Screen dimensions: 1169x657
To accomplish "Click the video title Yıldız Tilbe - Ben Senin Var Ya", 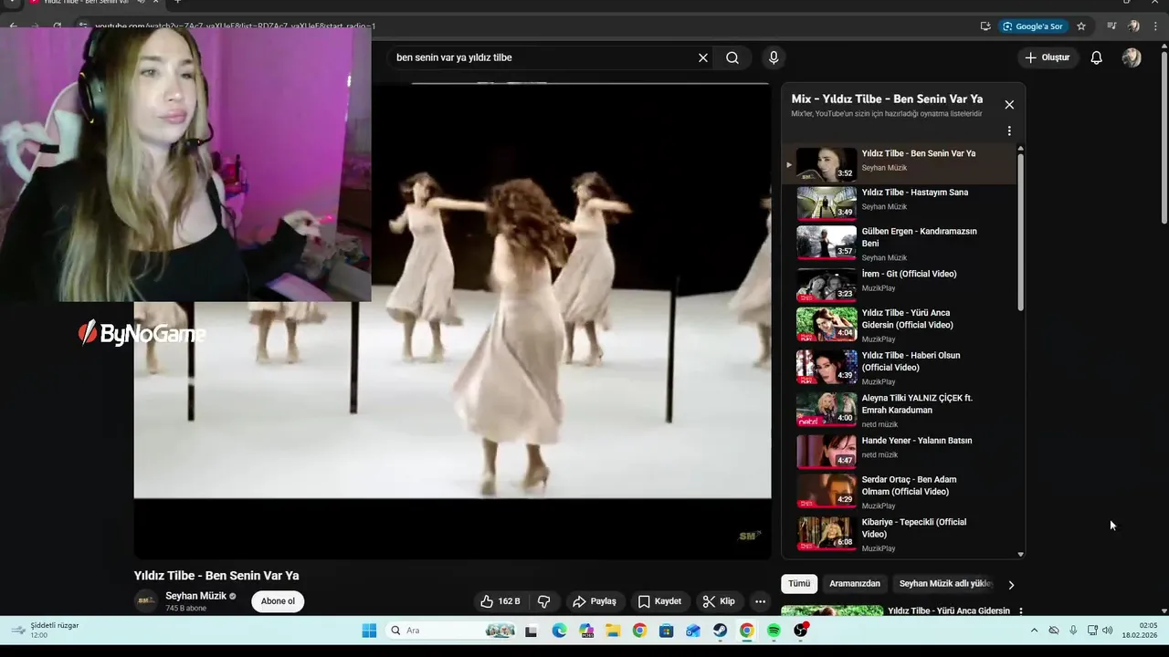I will 216,576.
